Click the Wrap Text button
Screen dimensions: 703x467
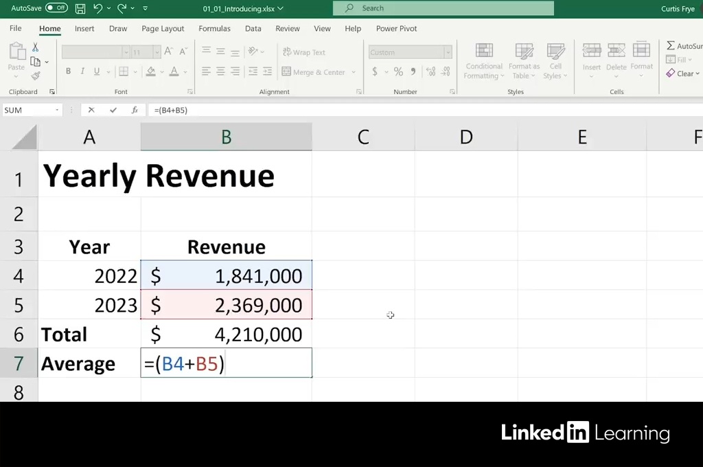click(304, 52)
